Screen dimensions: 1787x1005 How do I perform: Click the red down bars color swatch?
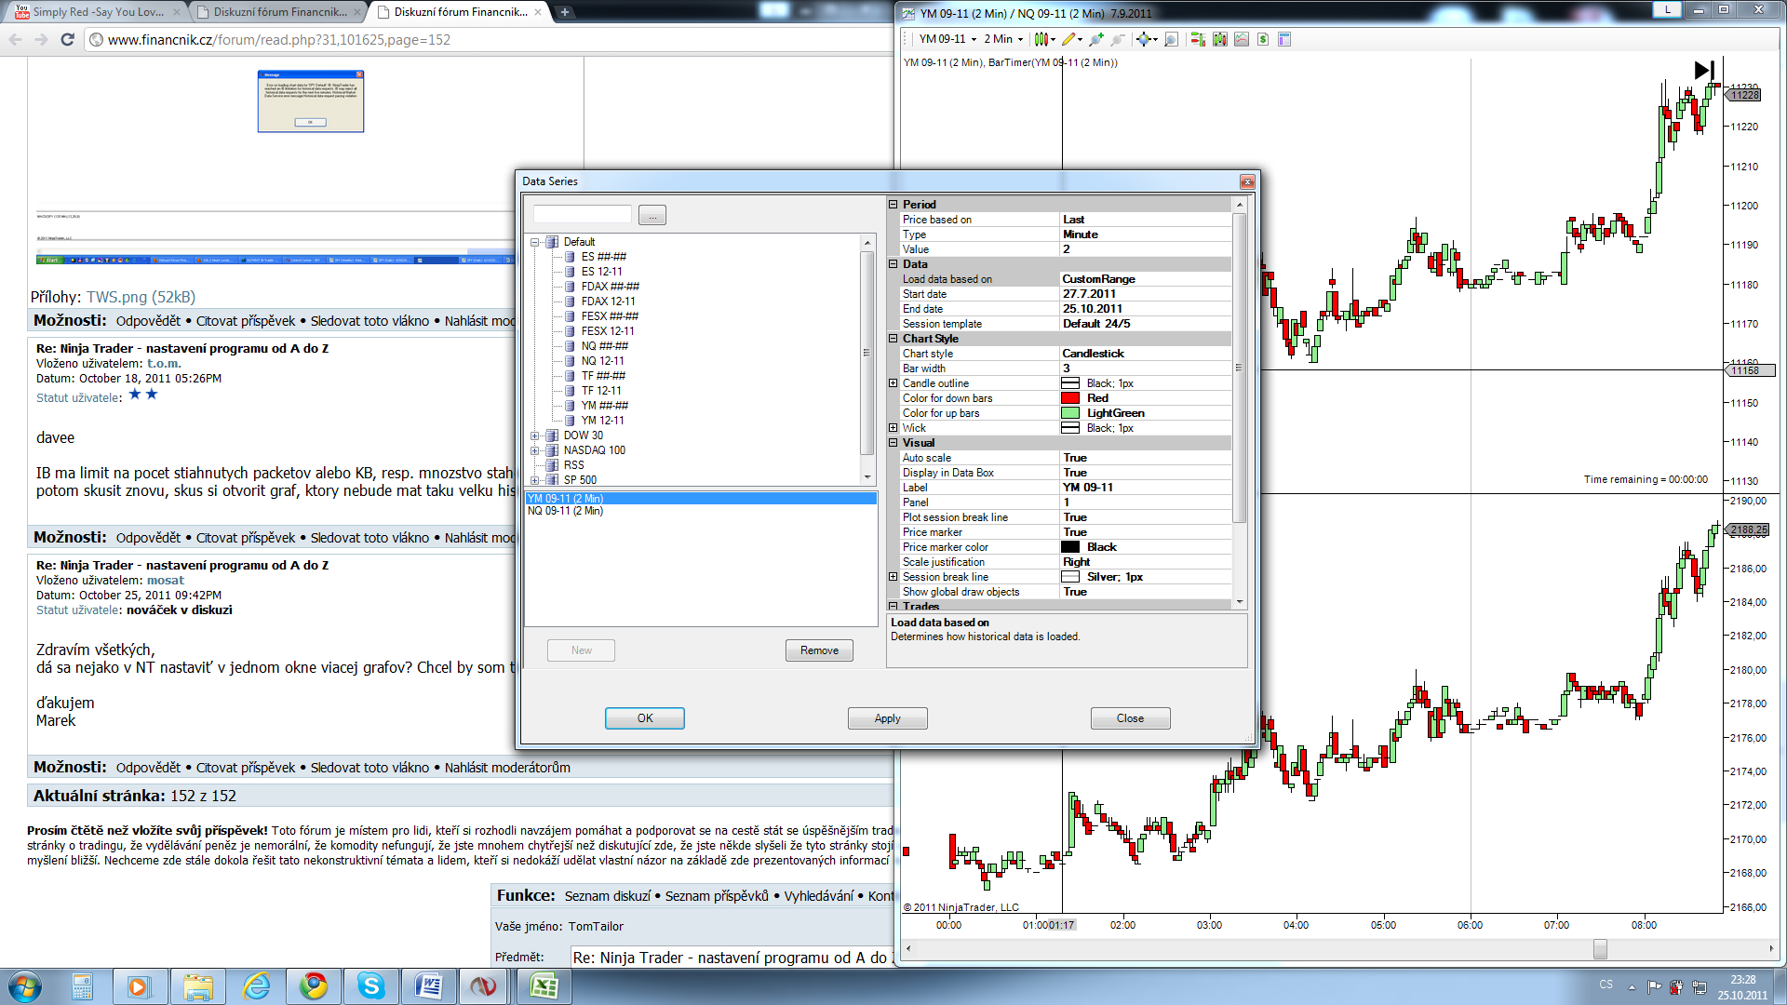tap(1070, 398)
